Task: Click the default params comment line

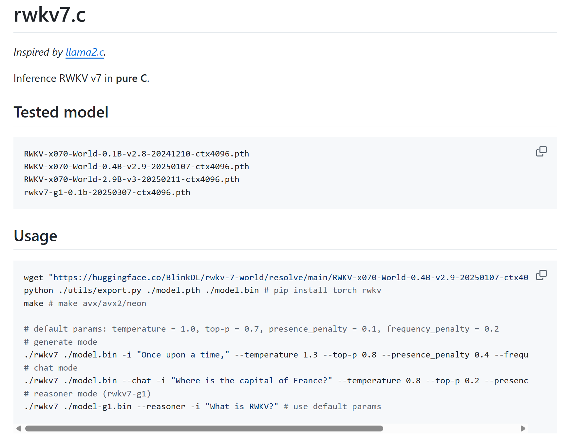Action: pyautogui.click(x=261, y=329)
